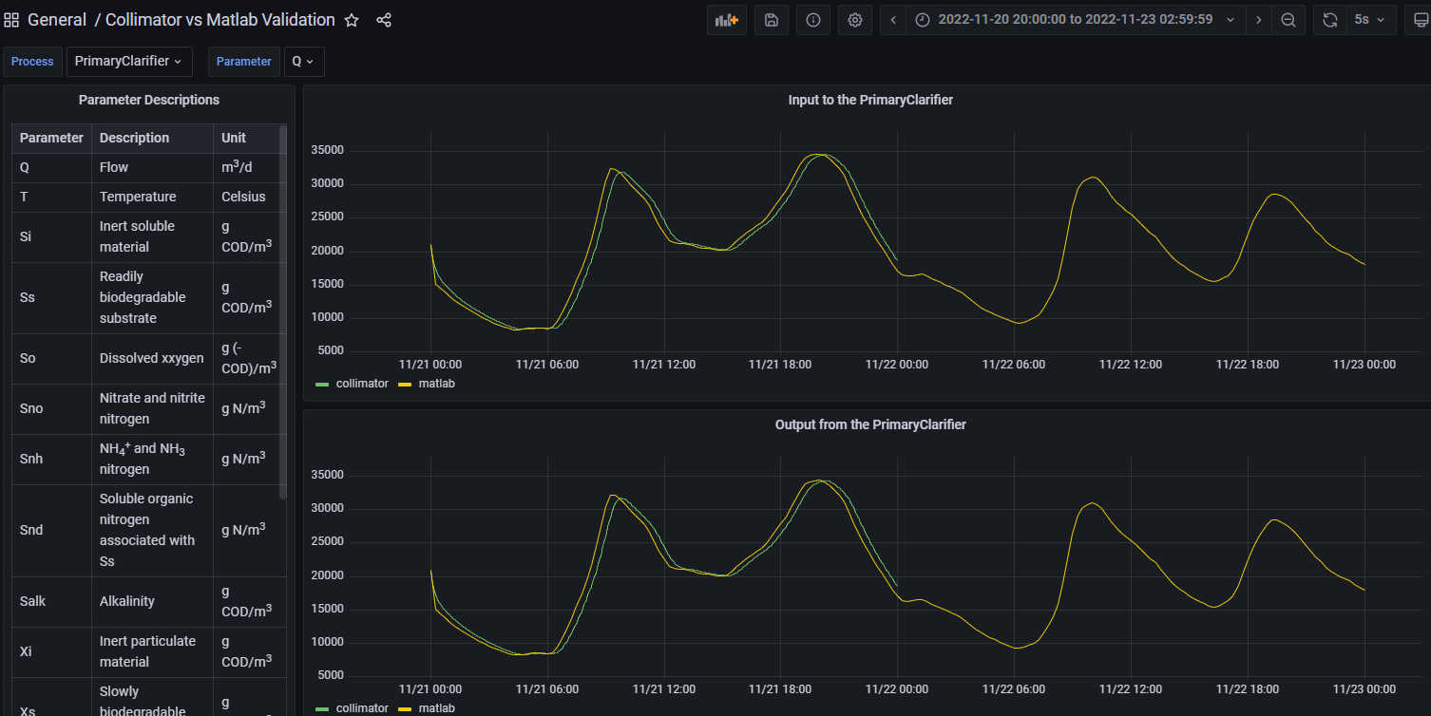Viewport: 1431px width, 716px height.
Task: Open the time range picker
Action: (x=1076, y=20)
